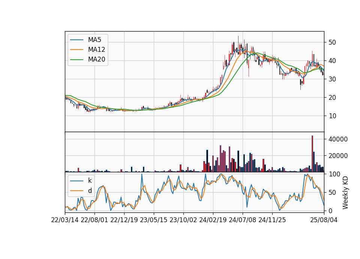The height and width of the screenshot is (259, 360).
Task: Click the 22/08/01 date axis label
Action: click(94, 220)
